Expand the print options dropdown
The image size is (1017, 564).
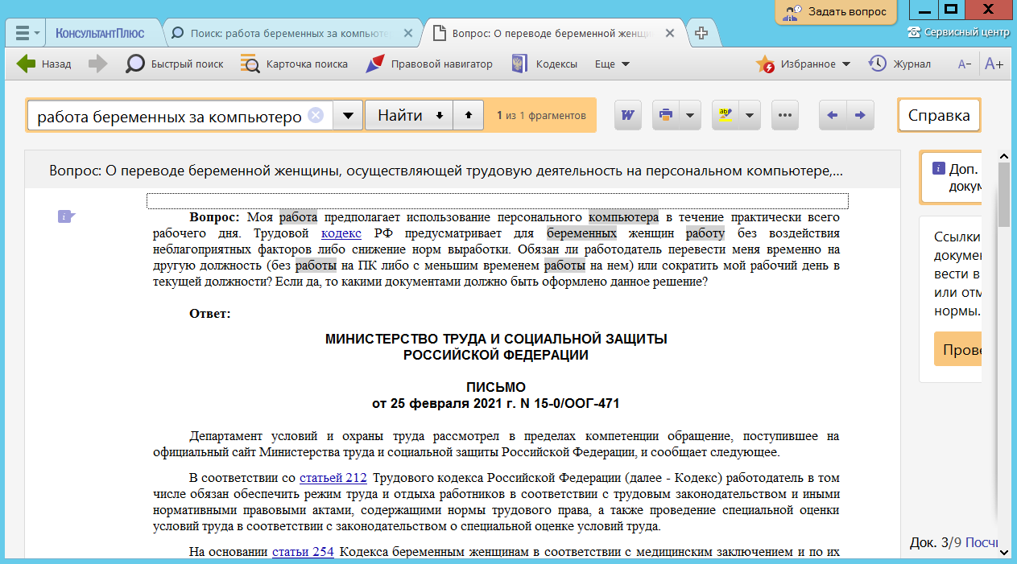(x=690, y=116)
